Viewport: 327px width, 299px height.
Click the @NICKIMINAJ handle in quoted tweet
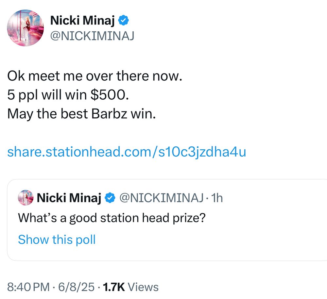click(161, 197)
